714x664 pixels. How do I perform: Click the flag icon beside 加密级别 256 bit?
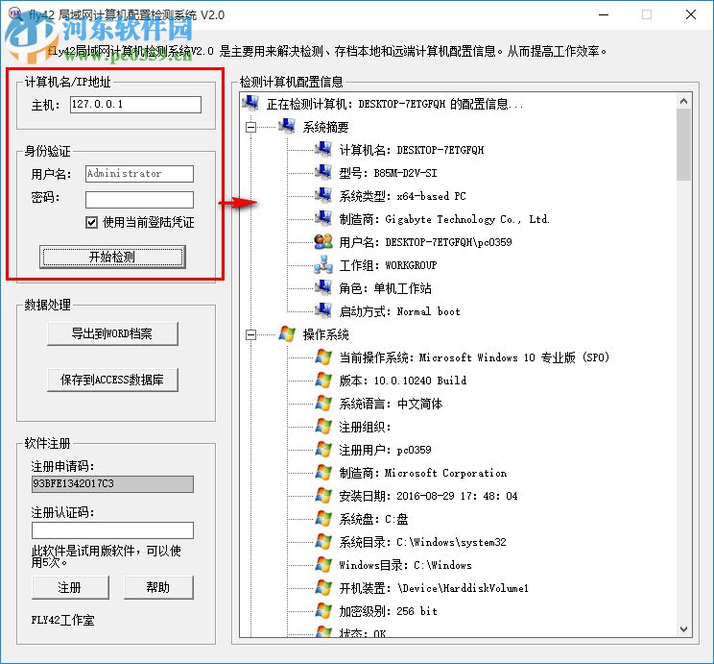tap(323, 610)
